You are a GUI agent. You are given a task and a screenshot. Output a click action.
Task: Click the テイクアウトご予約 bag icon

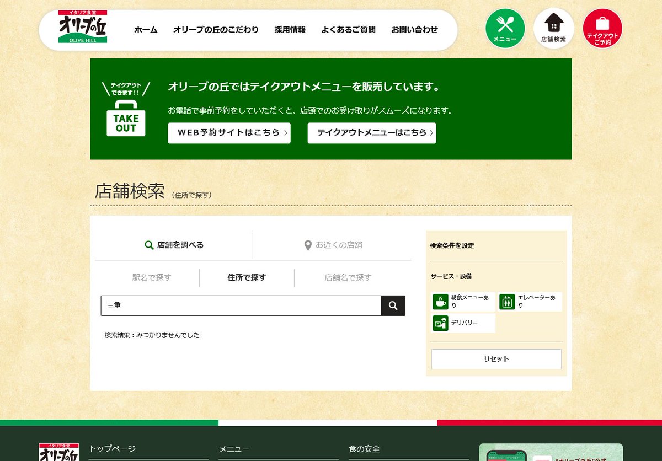pos(602,28)
